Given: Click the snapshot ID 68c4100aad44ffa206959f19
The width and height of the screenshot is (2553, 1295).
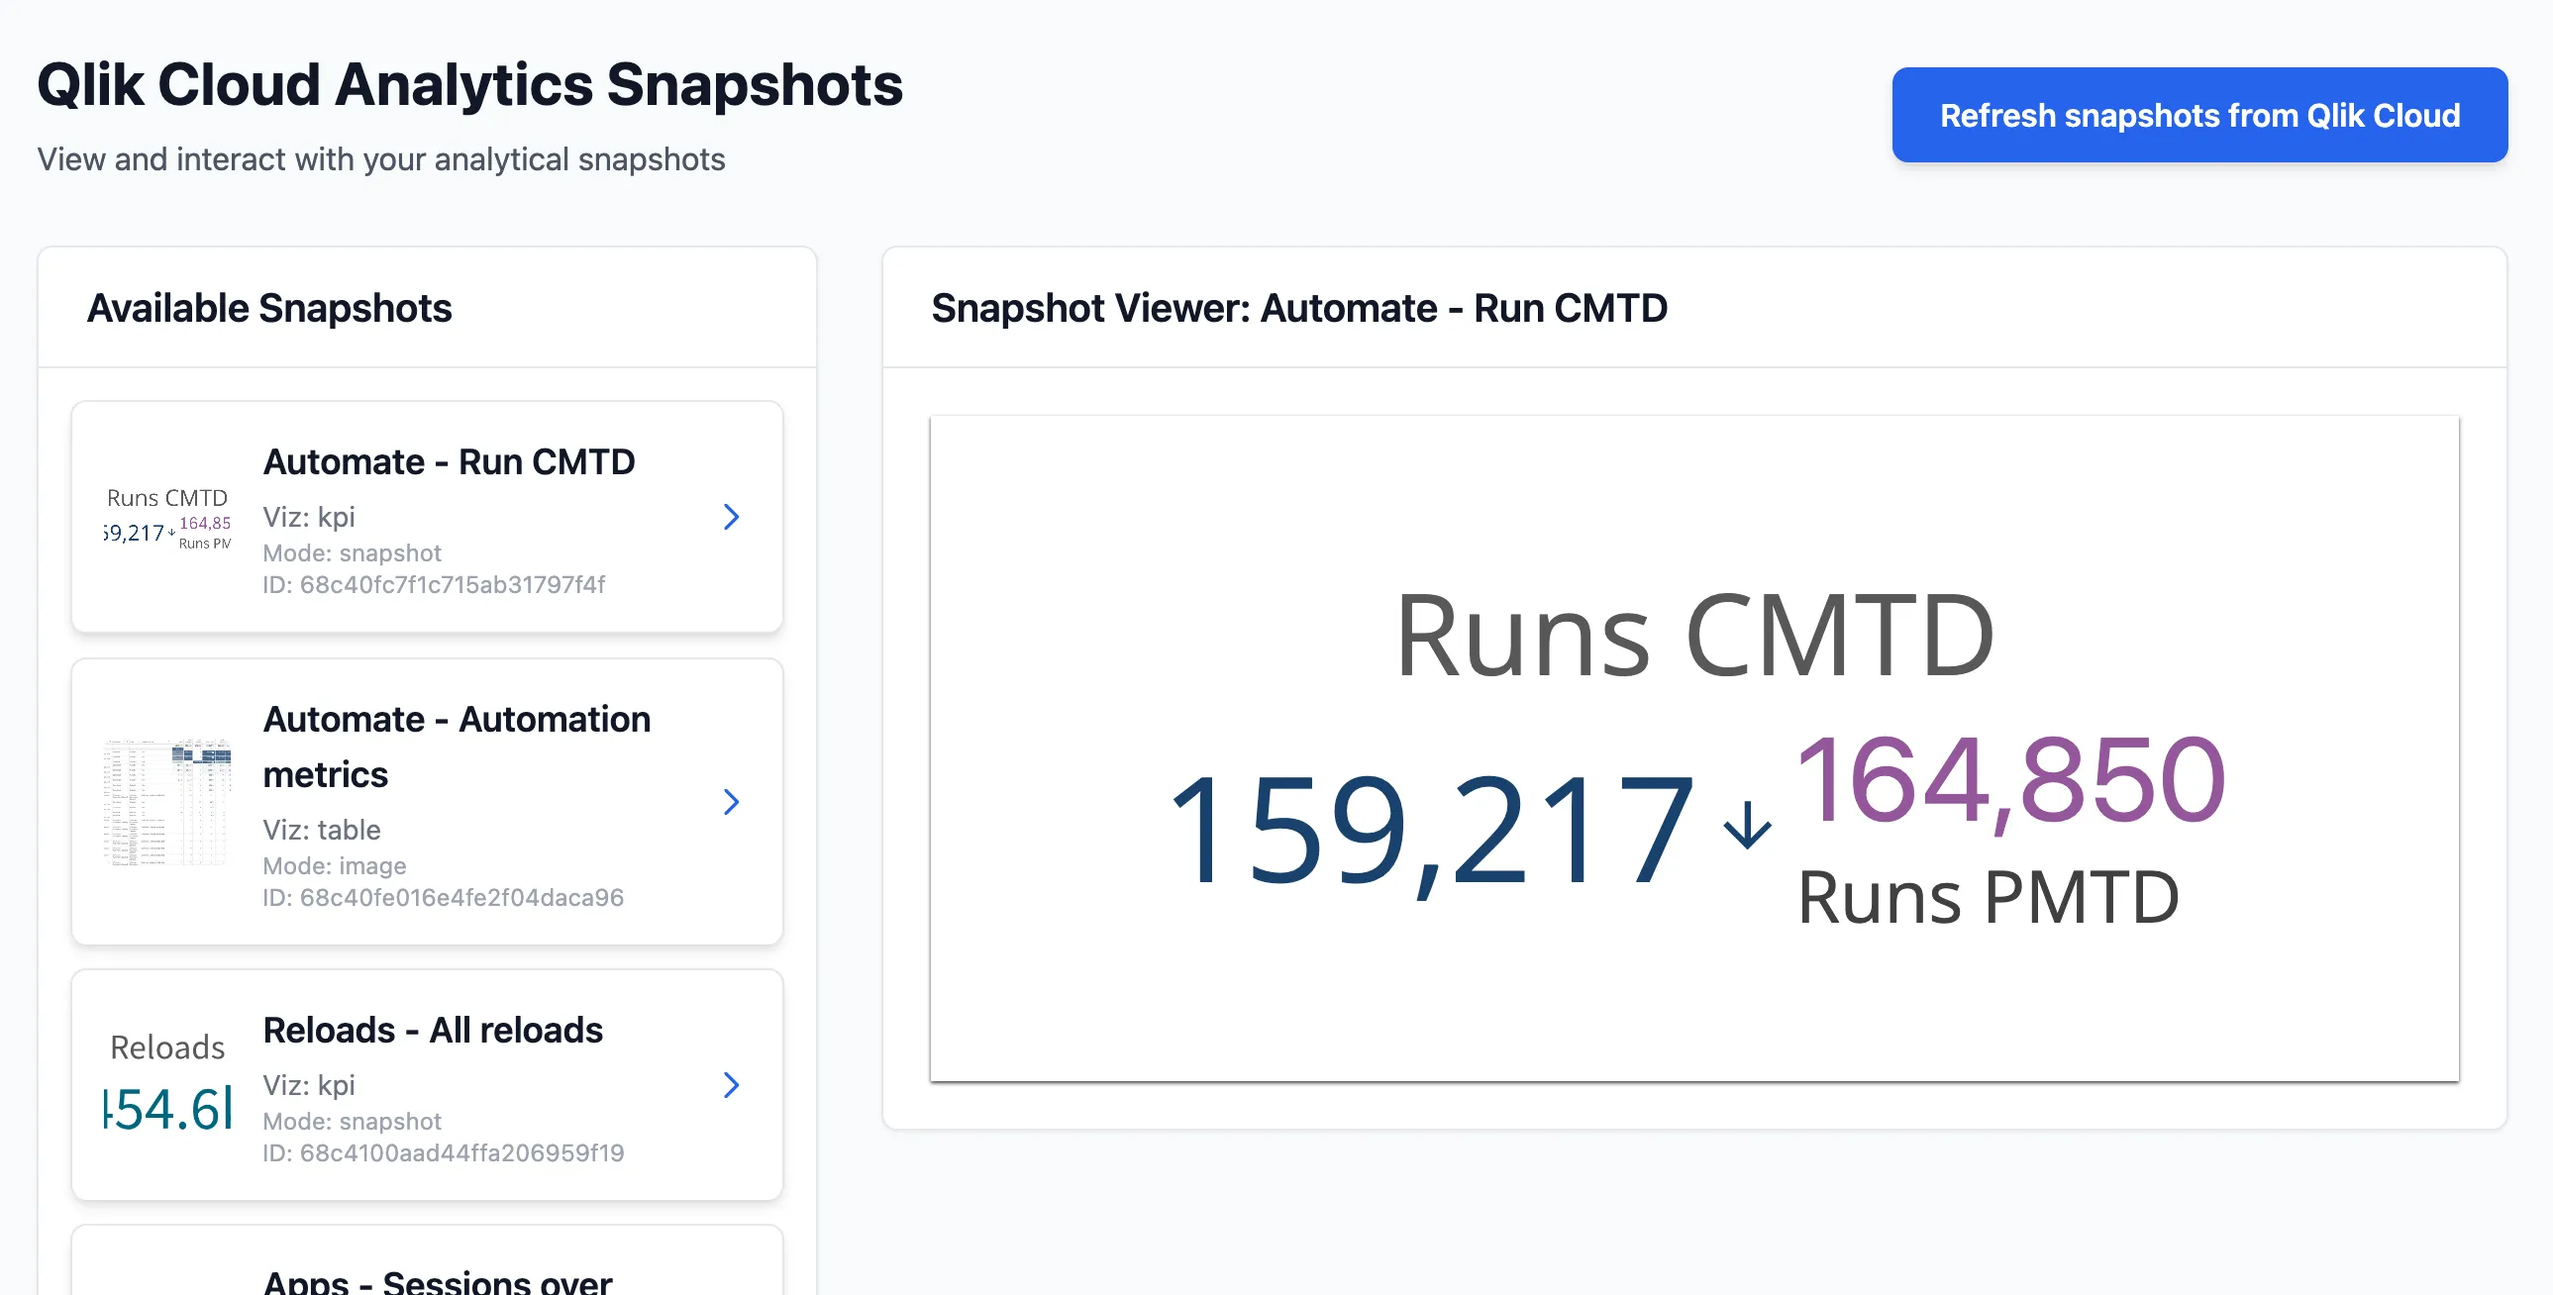Looking at the screenshot, I should pyautogui.click(x=443, y=1153).
